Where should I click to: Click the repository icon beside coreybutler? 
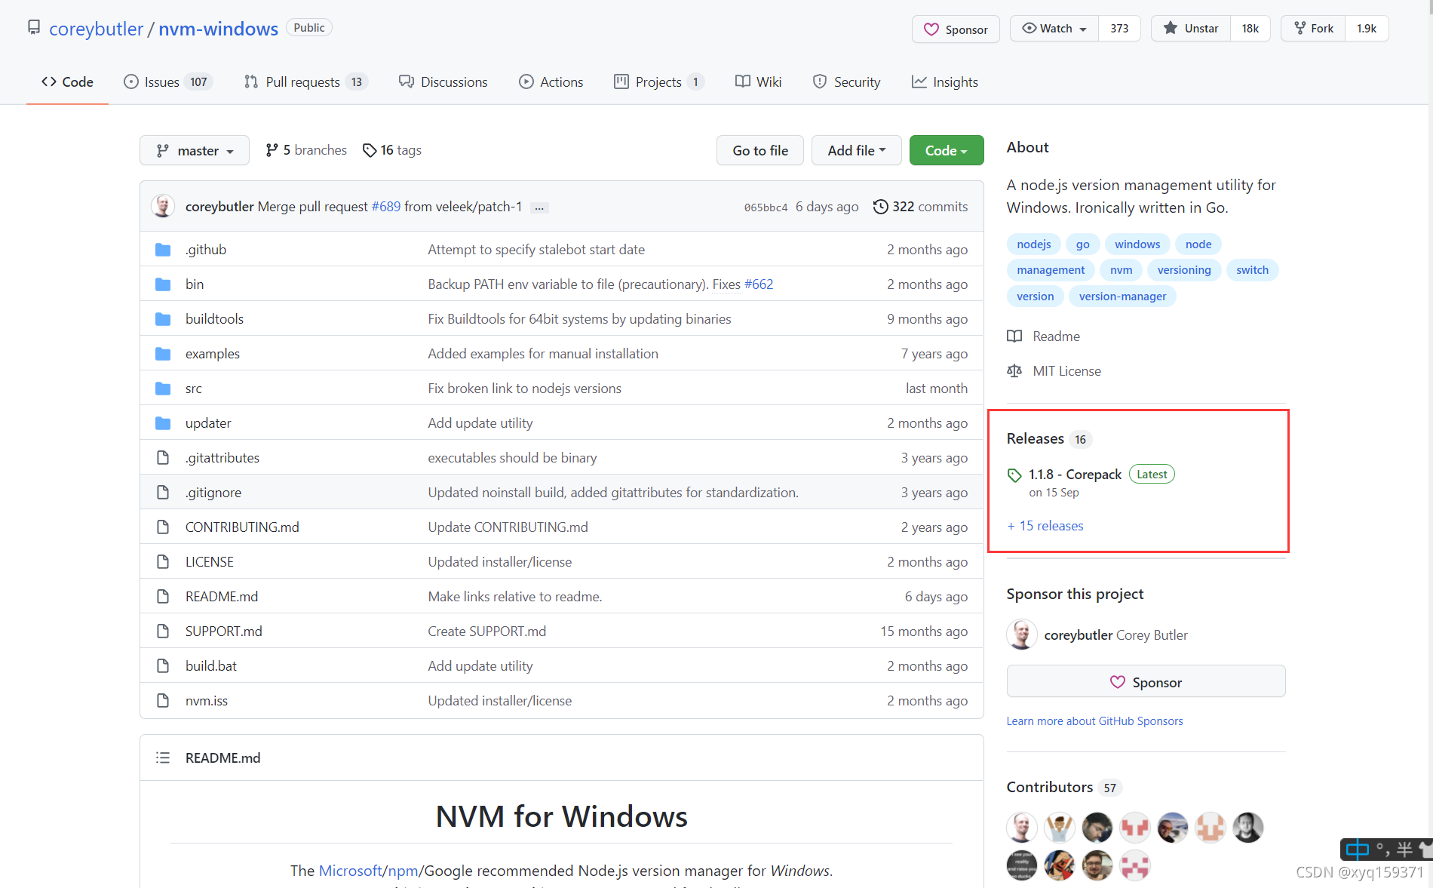pyautogui.click(x=34, y=28)
